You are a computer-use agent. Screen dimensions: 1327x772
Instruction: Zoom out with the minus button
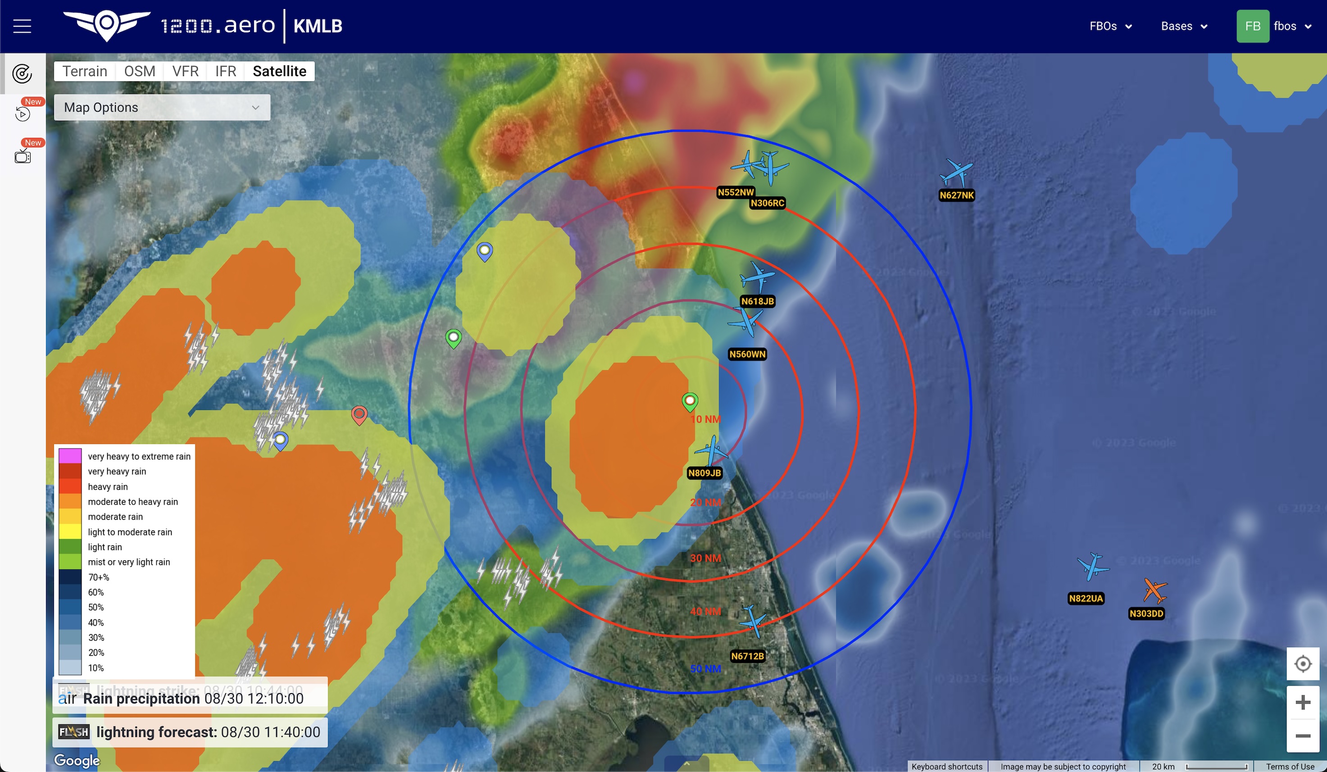(1303, 736)
